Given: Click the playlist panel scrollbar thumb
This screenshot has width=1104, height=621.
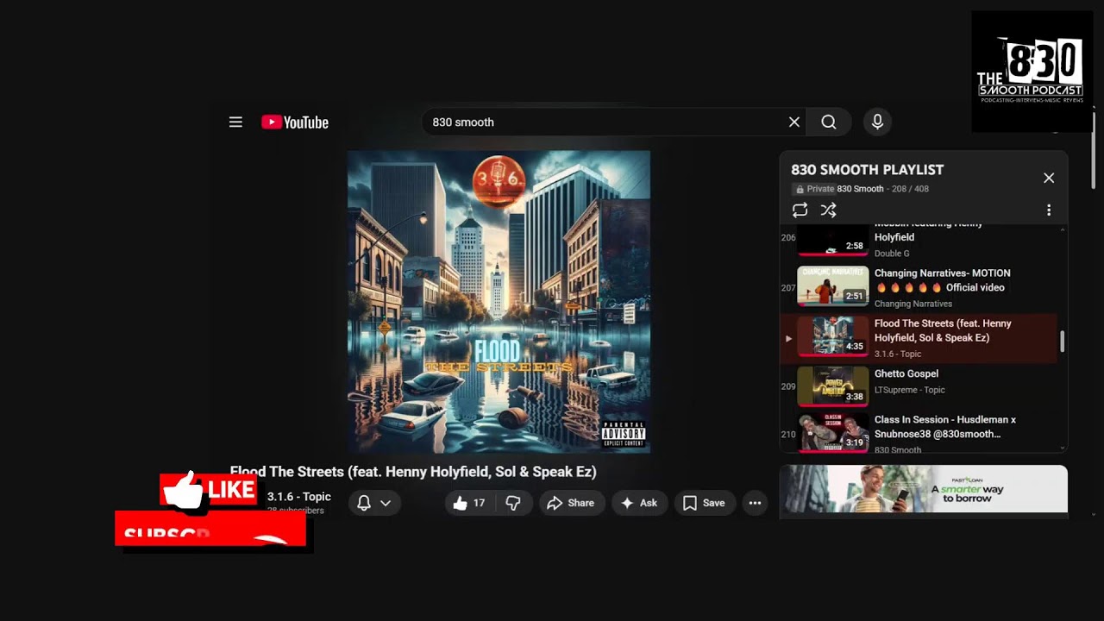Looking at the screenshot, I should (1062, 342).
